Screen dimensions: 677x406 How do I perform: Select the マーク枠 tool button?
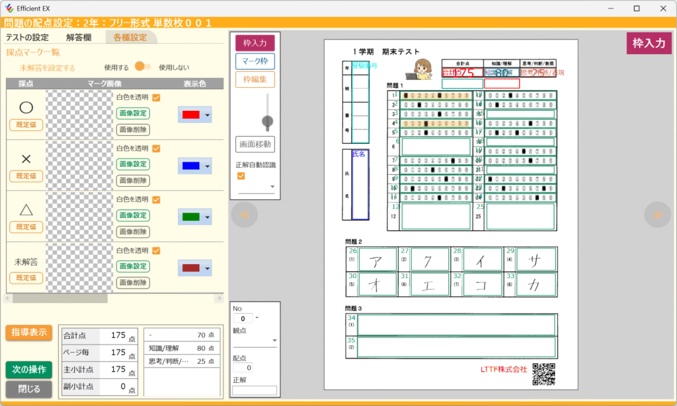coord(255,61)
